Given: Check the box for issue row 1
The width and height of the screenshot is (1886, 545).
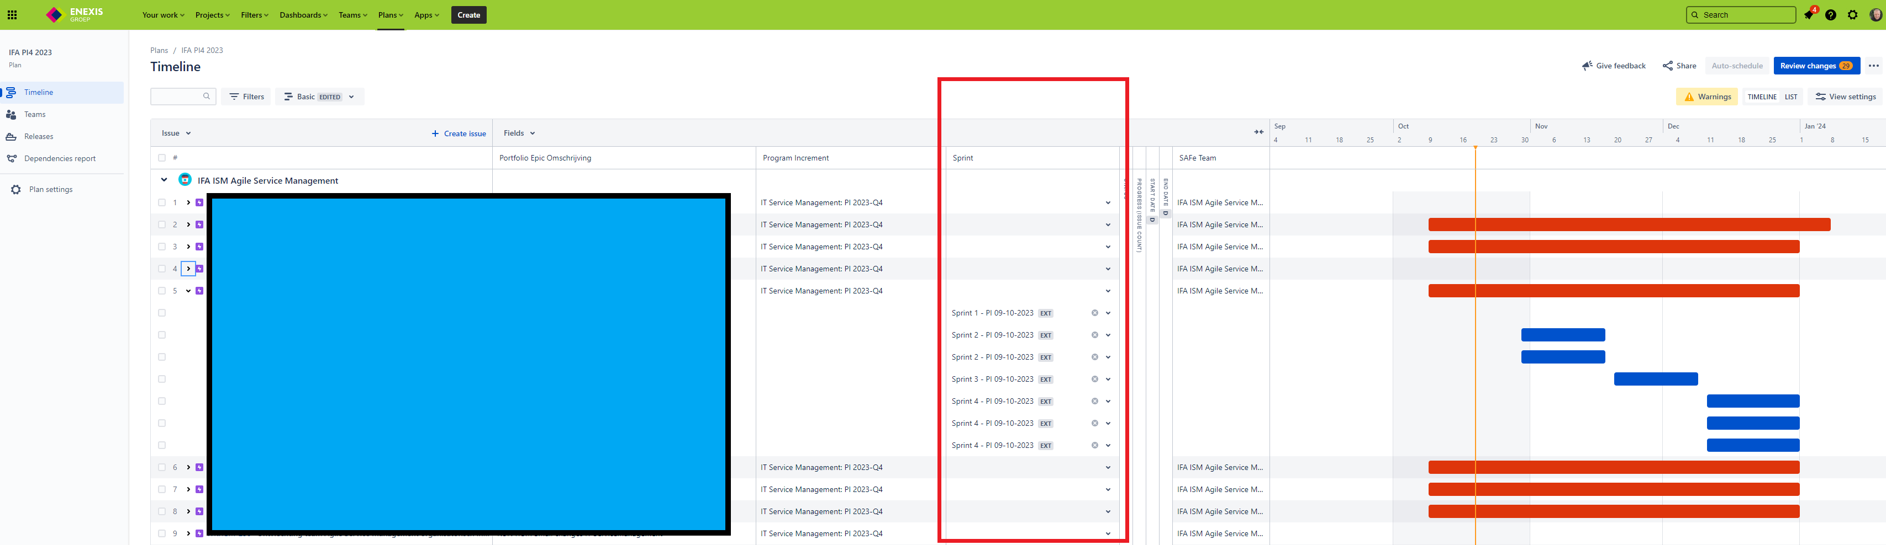Looking at the screenshot, I should (162, 202).
